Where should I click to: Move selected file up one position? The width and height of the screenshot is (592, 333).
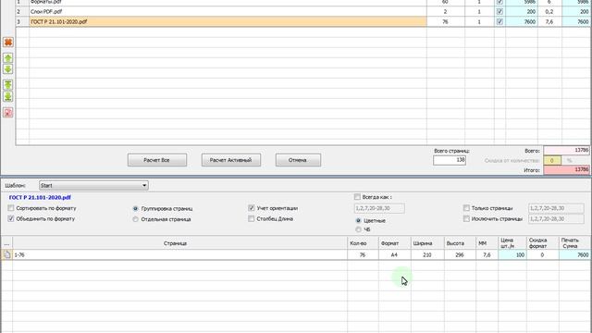8,57
